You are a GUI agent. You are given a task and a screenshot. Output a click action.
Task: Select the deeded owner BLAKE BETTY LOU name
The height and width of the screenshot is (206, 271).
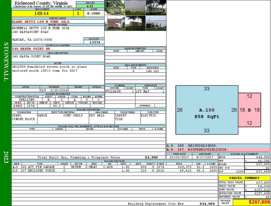click(x=41, y=22)
